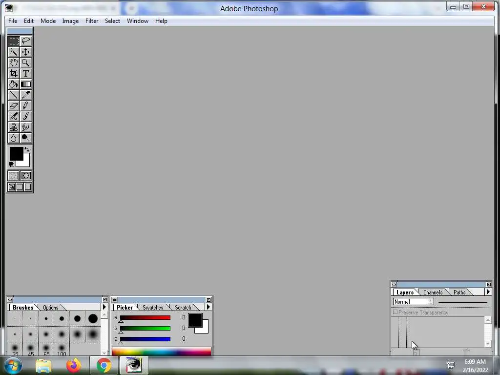Image resolution: width=500 pixels, height=375 pixels.
Task: Select the Airbrush tool
Action: click(14, 116)
